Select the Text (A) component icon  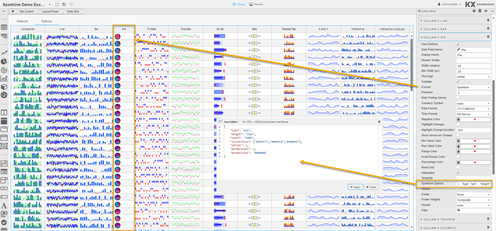tap(4, 206)
